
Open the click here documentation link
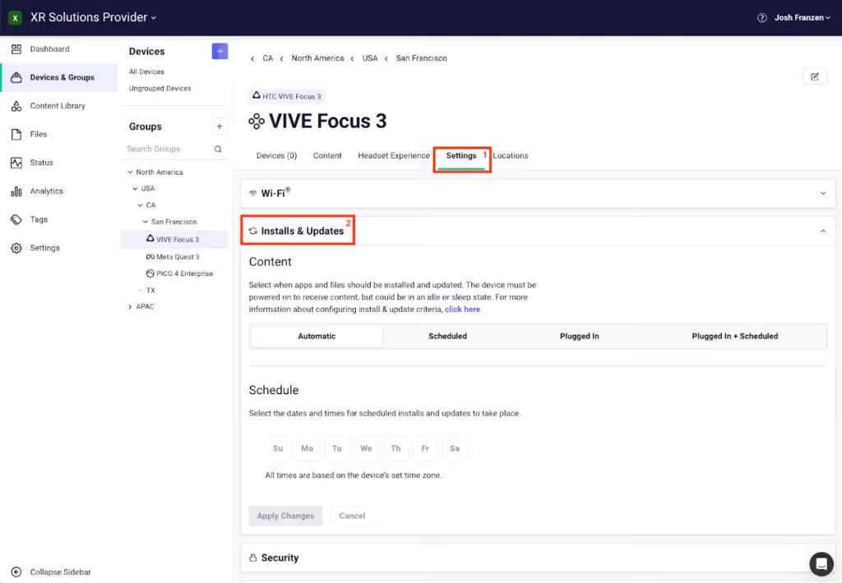coord(462,310)
